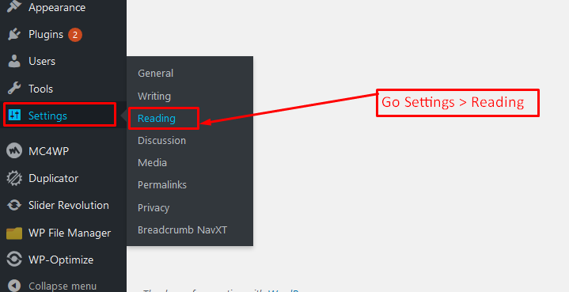Click the MC4WP round logo icon
This screenshot has height=292, width=569.
click(x=14, y=151)
